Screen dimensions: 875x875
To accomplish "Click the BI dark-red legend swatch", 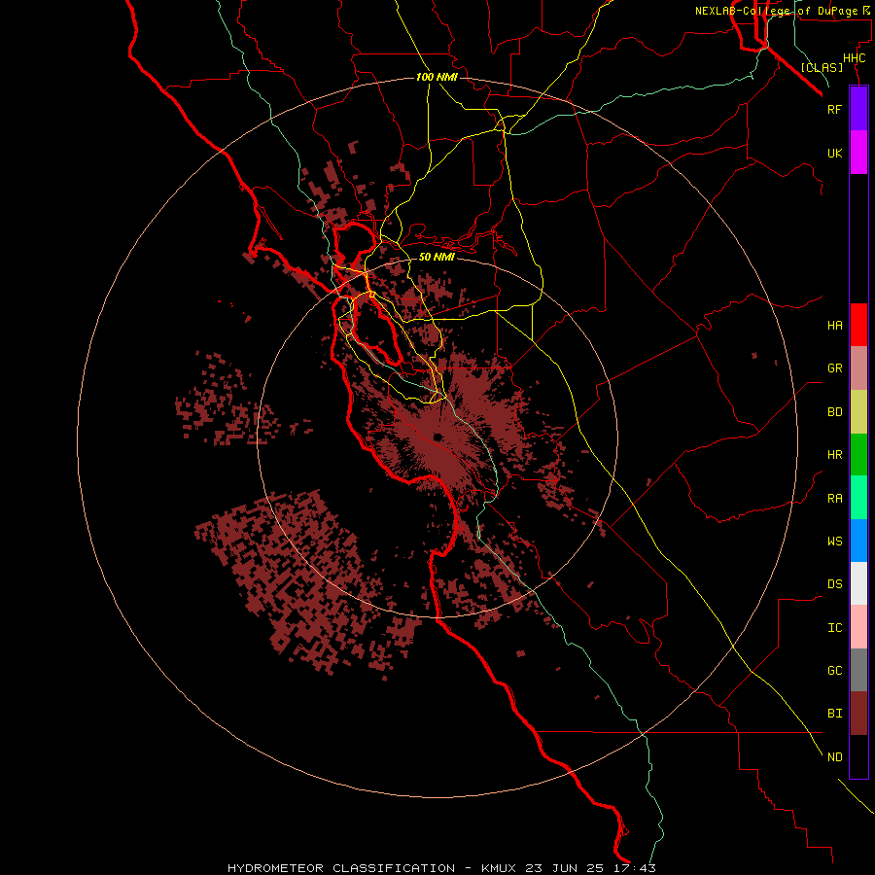I will point(858,714).
